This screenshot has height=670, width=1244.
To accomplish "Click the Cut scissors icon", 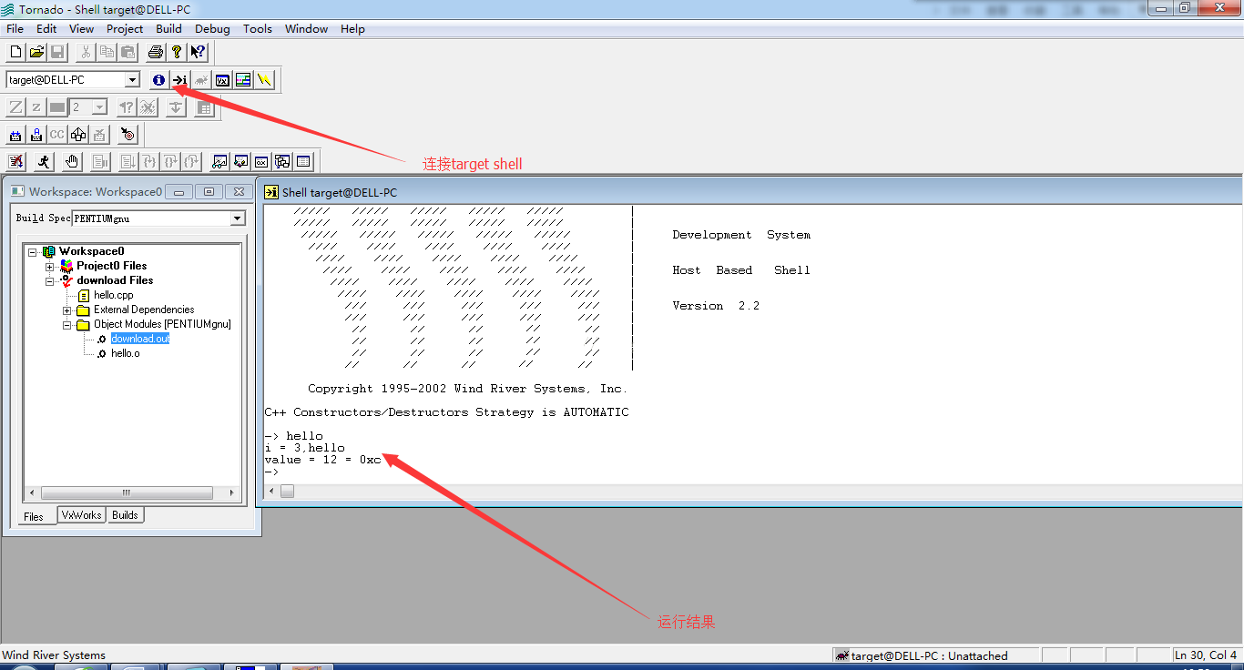I will point(86,52).
